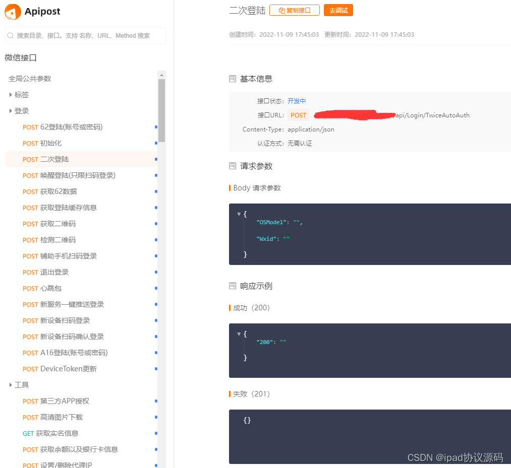
Task: Click the 二次登陆 page title
Action: [247, 11]
